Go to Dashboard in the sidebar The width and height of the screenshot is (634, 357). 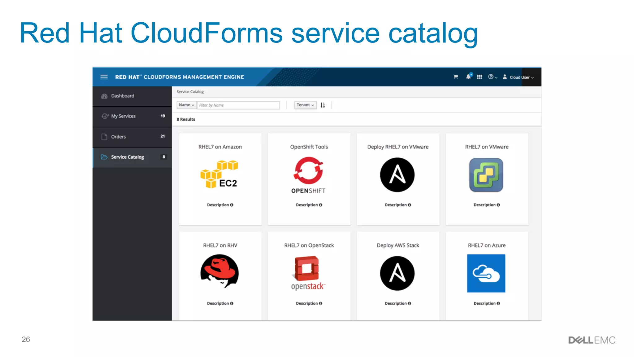point(132,96)
